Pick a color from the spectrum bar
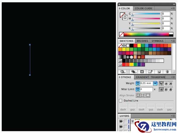178x133 pixels. tap(147, 34)
